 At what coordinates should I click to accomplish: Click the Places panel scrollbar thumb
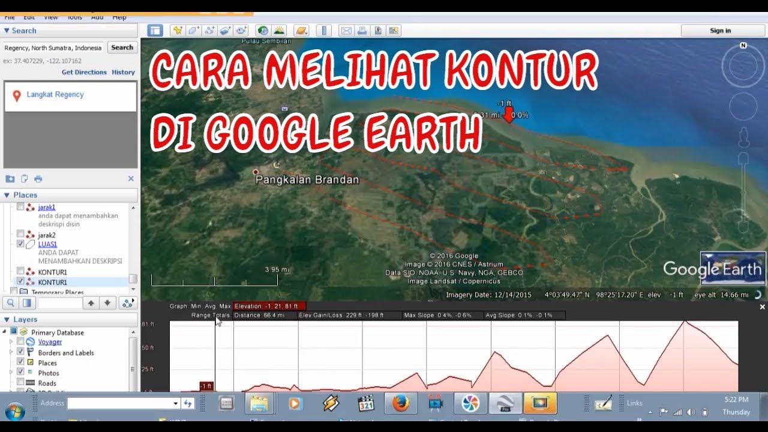pos(133,278)
